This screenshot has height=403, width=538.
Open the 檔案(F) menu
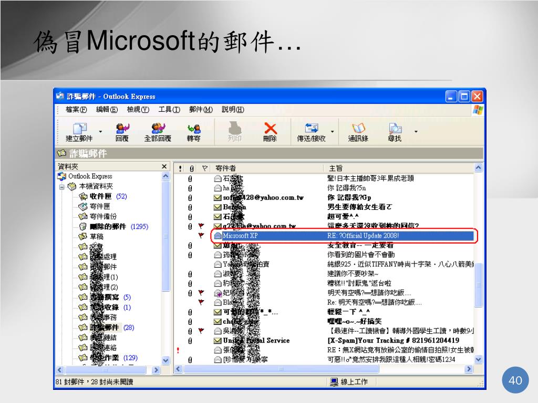tap(76, 109)
